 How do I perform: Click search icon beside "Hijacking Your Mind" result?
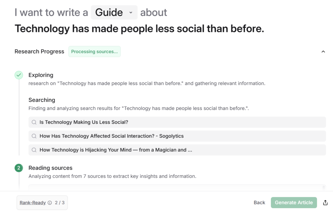point(34,150)
